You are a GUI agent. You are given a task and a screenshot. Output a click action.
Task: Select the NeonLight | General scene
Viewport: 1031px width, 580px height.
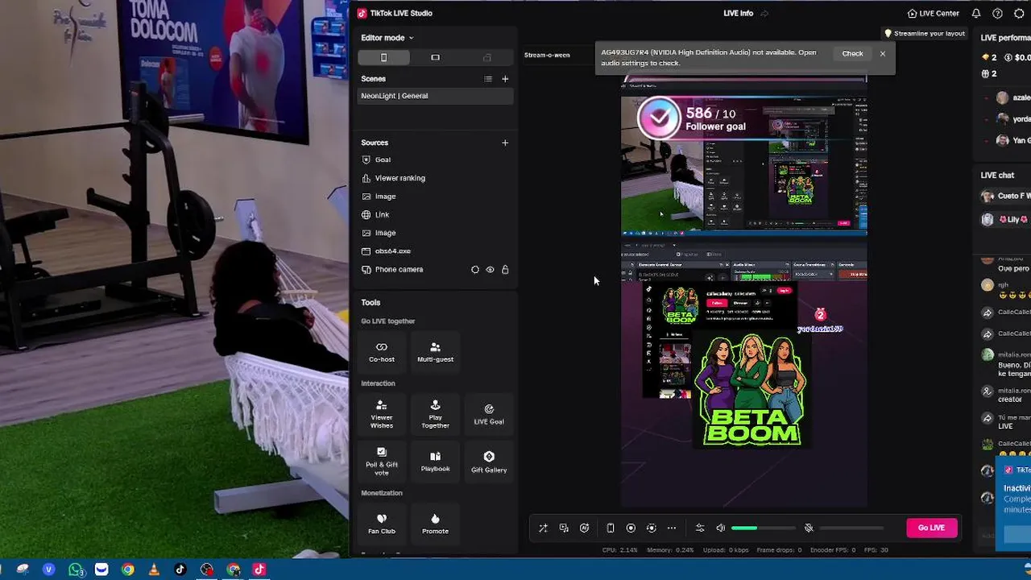tap(435, 96)
